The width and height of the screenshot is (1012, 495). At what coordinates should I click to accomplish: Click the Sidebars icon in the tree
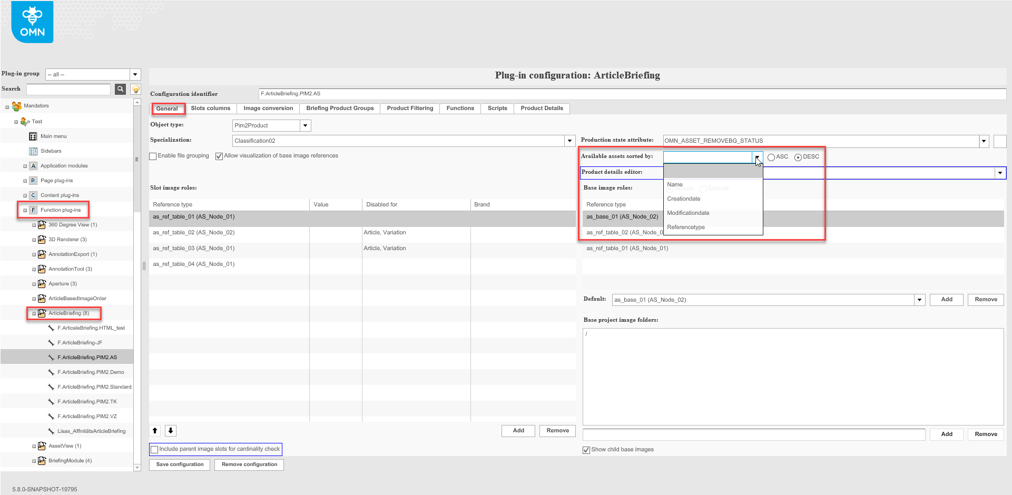pyautogui.click(x=34, y=151)
